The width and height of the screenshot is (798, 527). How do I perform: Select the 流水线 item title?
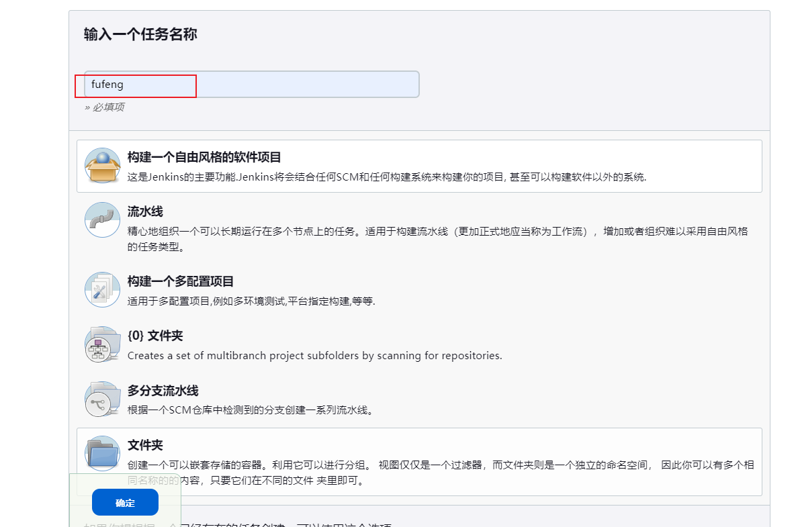pos(145,211)
